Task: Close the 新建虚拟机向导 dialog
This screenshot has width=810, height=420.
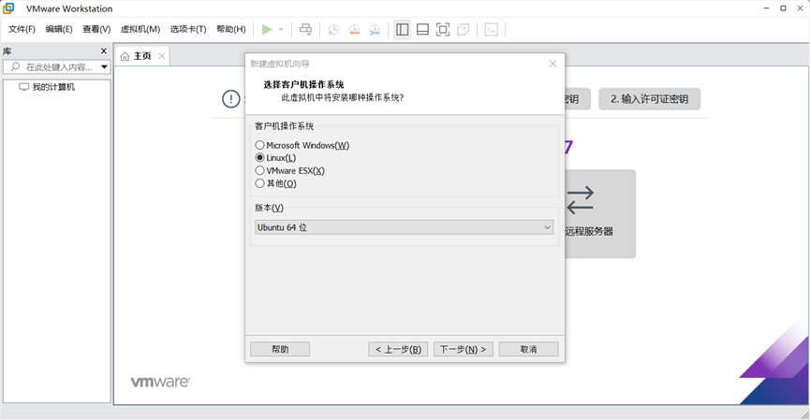Action: [552, 64]
